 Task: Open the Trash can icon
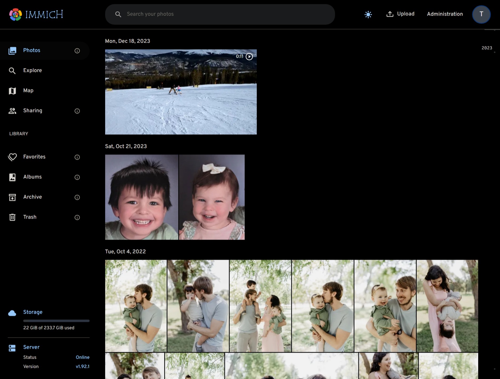click(x=13, y=217)
